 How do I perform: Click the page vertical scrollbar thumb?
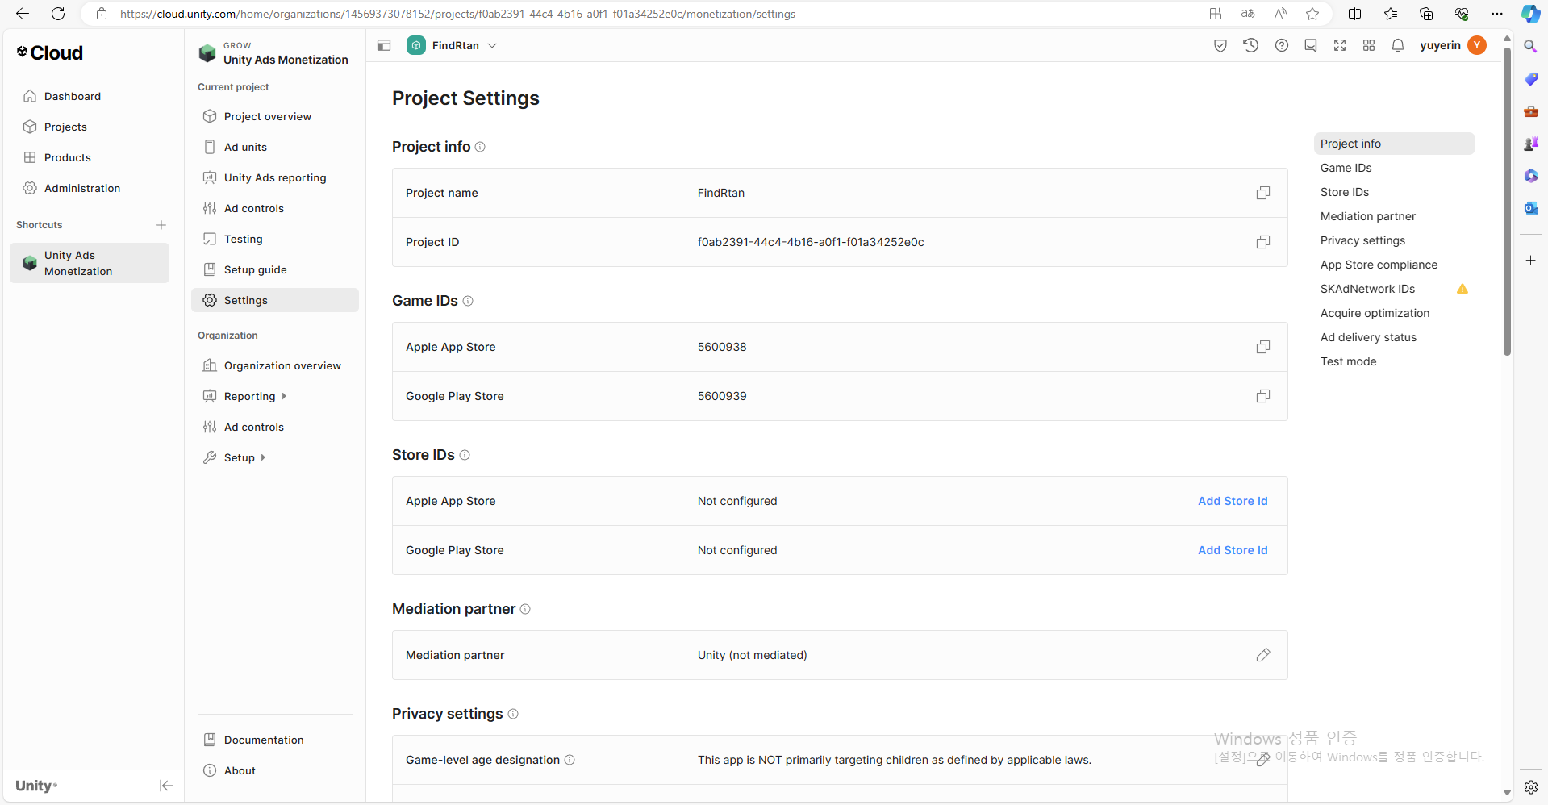click(x=1507, y=202)
